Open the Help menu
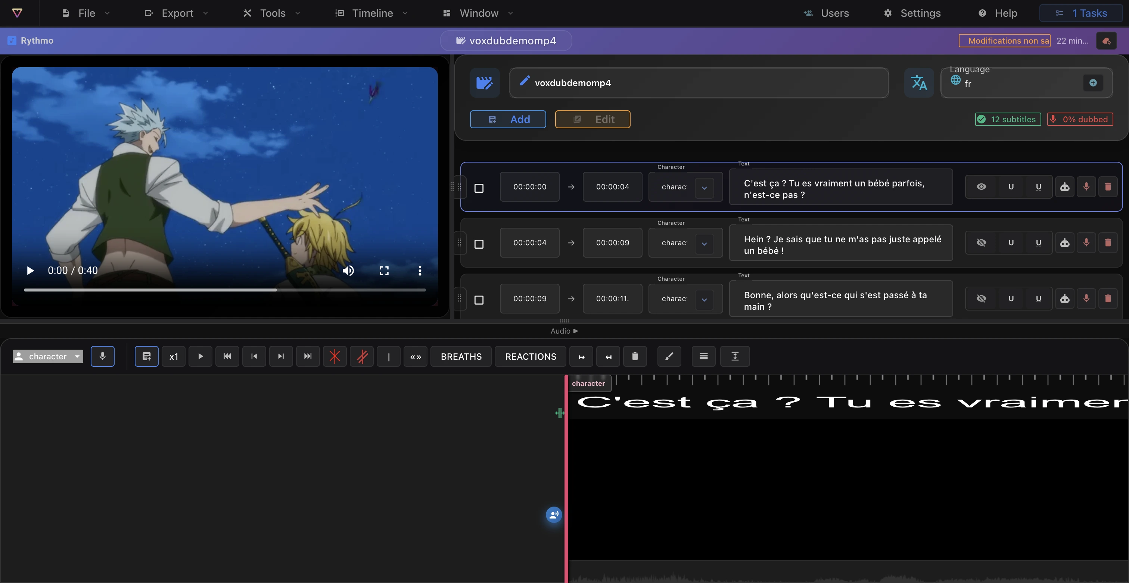Viewport: 1129px width, 583px height. click(x=998, y=13)
